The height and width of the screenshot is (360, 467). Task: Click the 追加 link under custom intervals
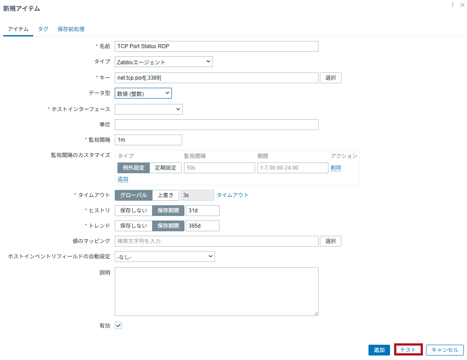tap(123, 179)
